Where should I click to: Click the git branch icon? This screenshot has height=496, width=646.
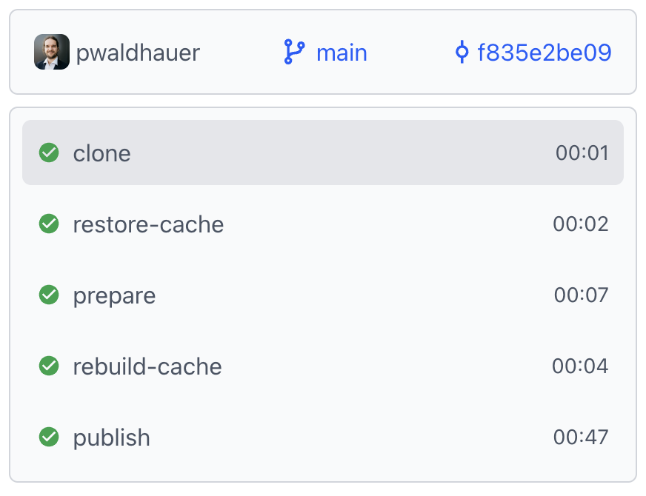(x=294, y=53)
